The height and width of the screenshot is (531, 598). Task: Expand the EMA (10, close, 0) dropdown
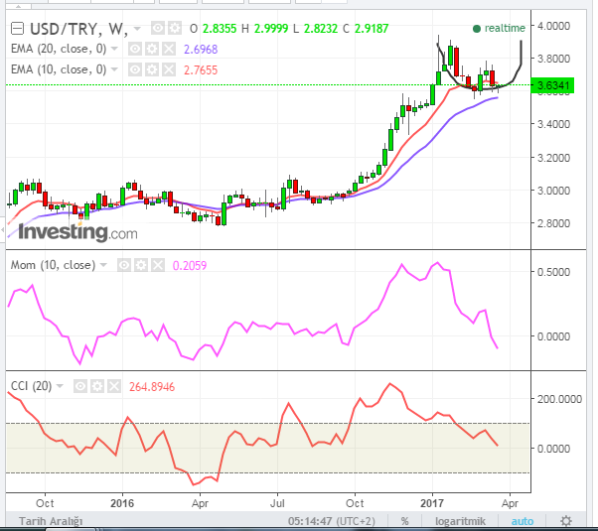(x=114, y=69)
